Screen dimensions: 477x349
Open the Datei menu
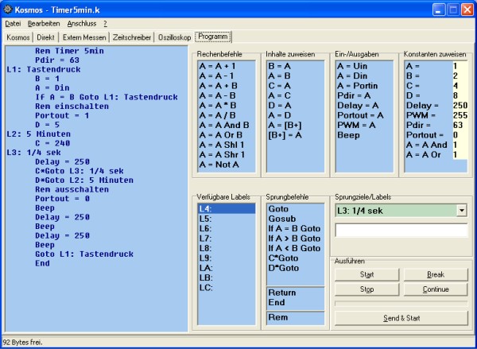(x=13, y=25)
